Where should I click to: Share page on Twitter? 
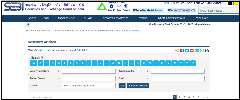click(x=187, y=50)
